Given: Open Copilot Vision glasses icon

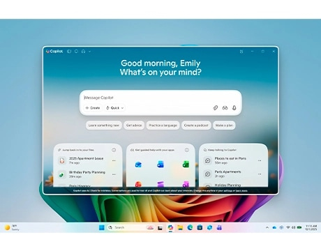Looking at the screenshot, I should pyautogui.click(x=225, y=108).
